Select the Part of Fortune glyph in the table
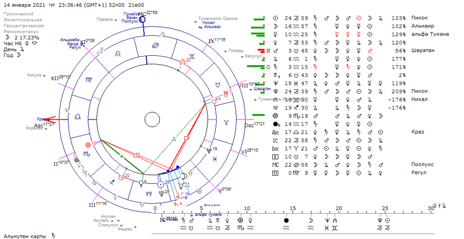Viewport: 464px width, 239px height. coord(275,116)
